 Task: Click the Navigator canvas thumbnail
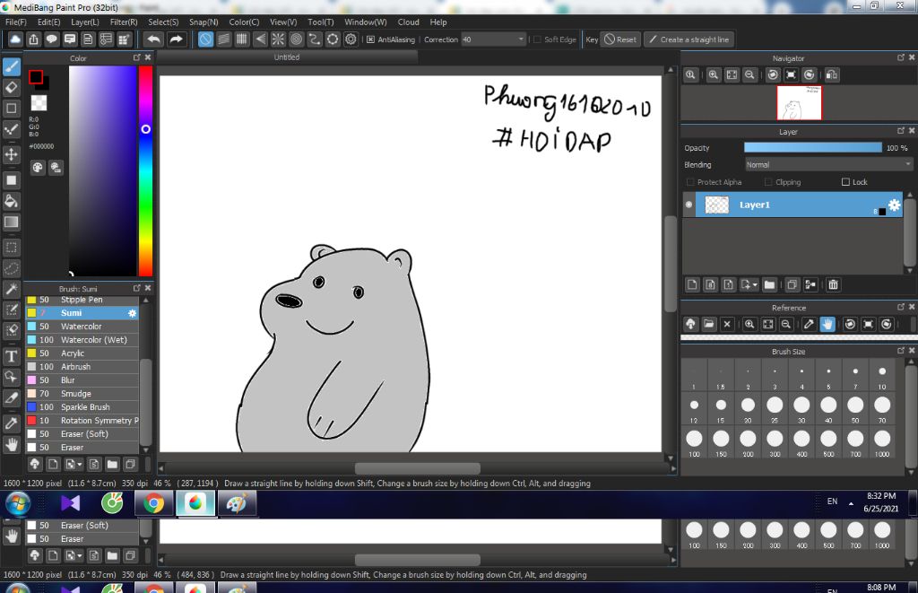[799, 102]
